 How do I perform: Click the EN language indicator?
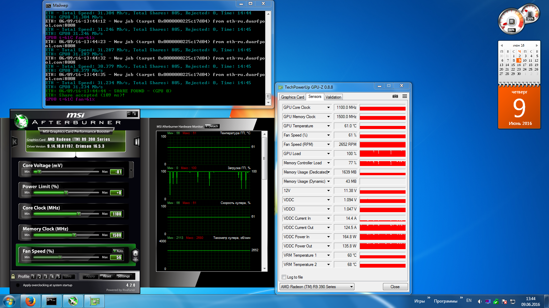point(469,300)
